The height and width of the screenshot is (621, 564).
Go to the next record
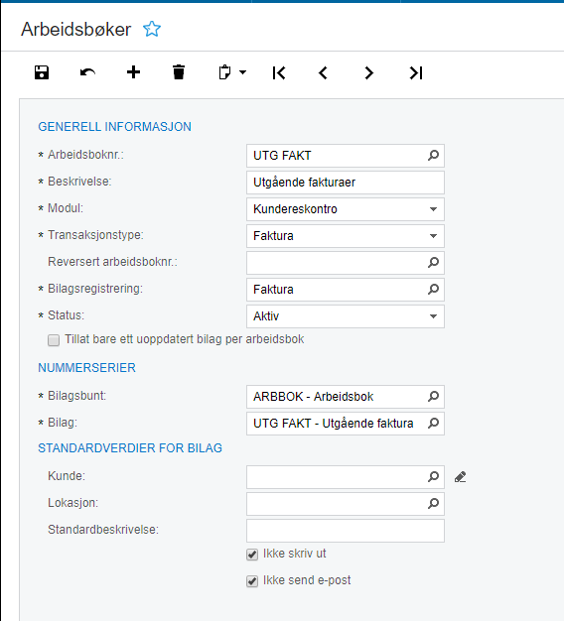tap(369, 72)
